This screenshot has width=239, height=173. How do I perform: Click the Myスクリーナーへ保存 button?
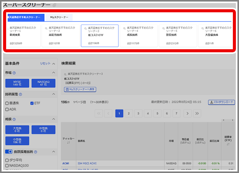80,89
